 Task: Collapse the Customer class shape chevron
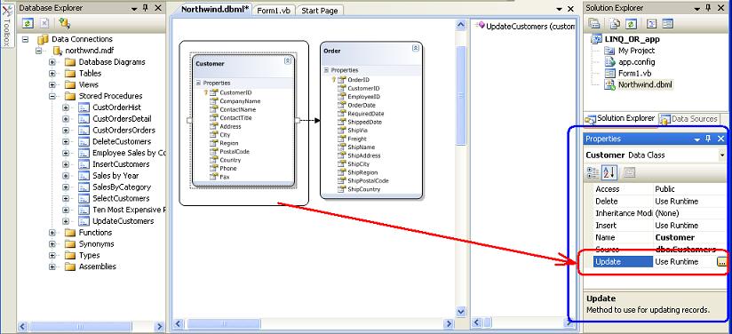point(288,60)
